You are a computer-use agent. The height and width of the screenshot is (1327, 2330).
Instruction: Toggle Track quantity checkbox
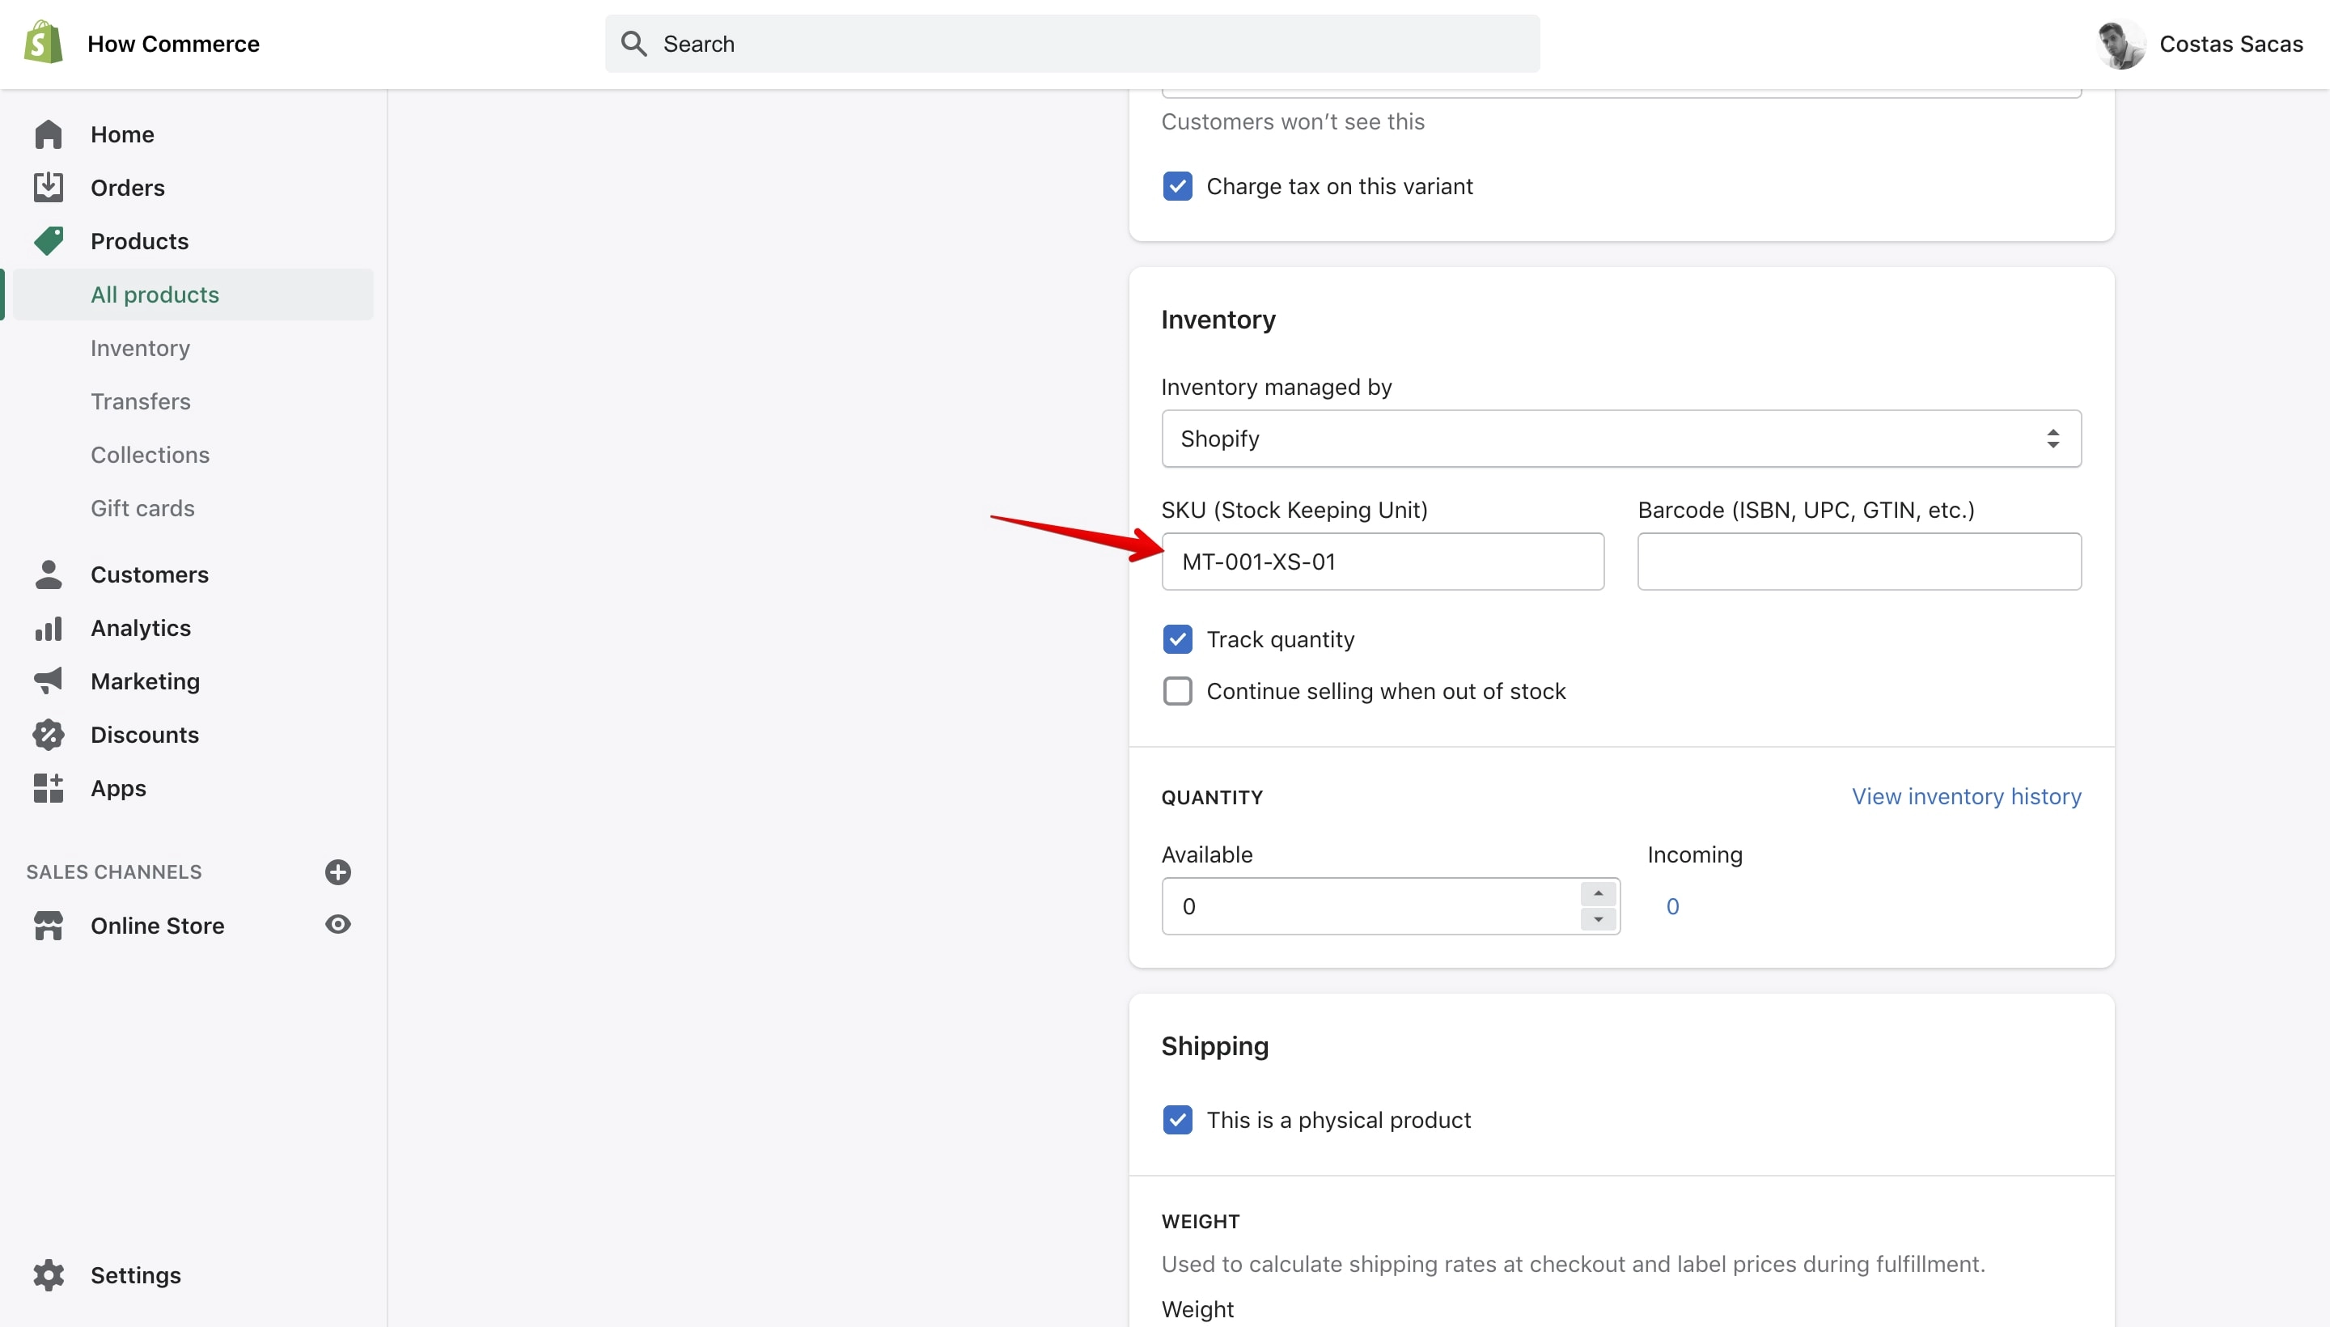tap(1177, 639)
